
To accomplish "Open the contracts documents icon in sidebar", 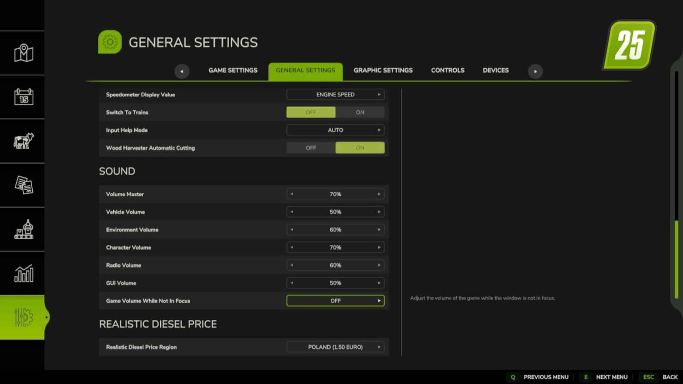I will point(24,185).
